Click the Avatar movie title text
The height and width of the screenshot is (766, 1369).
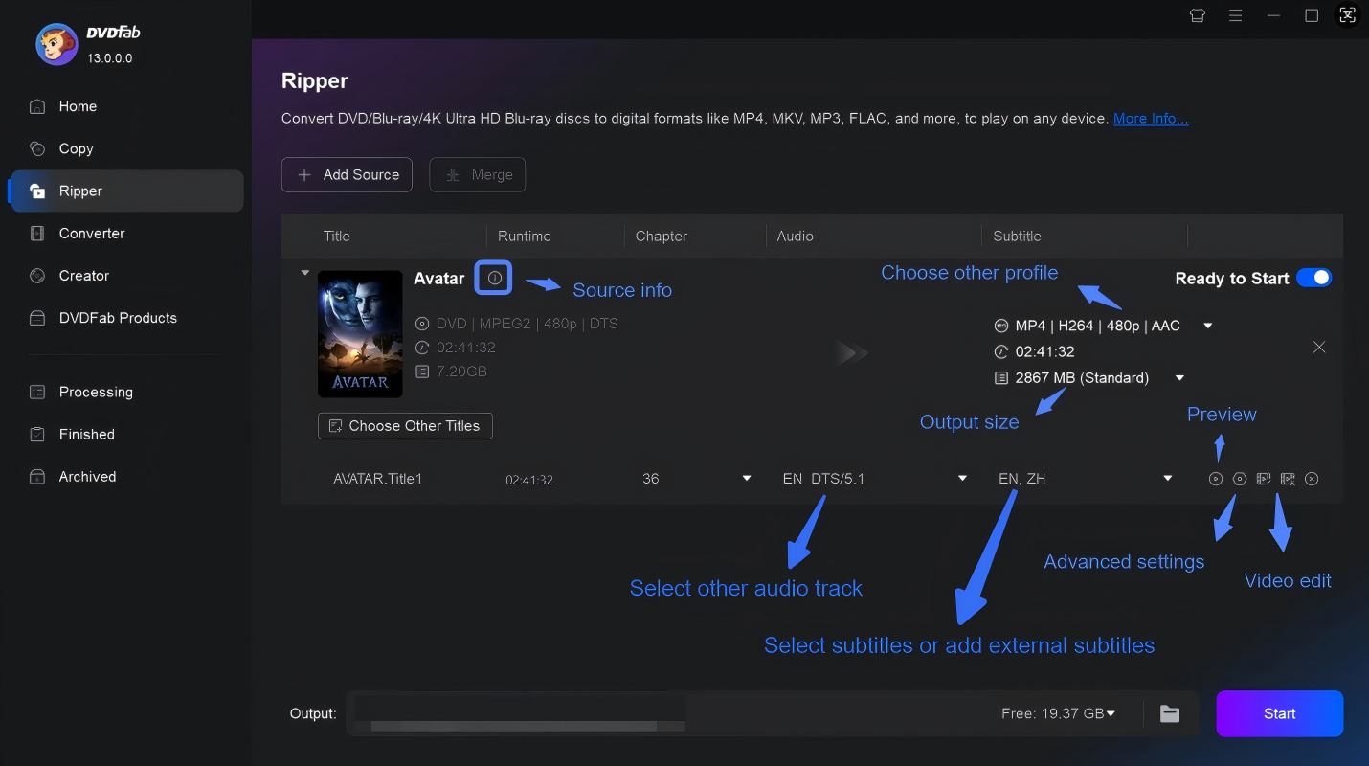pyautogui.click(x=439, y=279)
